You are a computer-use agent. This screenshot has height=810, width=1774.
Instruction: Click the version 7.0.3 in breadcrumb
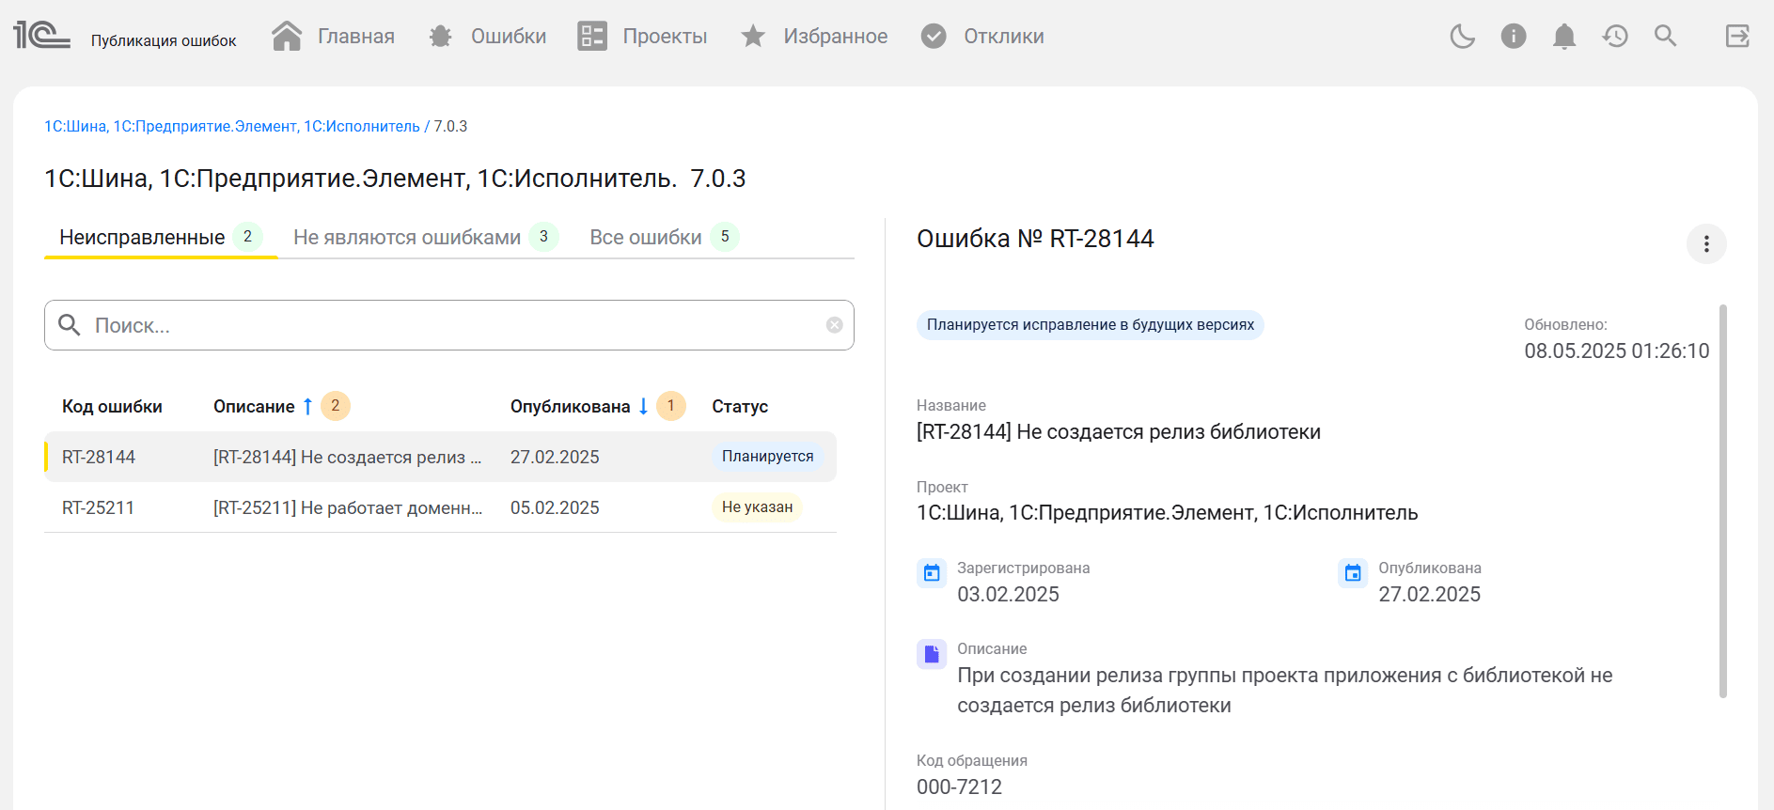click(x=450, y=126)
